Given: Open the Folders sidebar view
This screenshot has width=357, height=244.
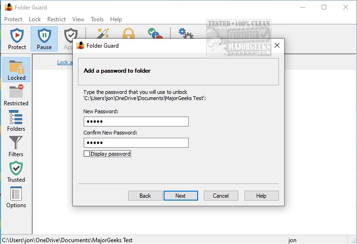Looking at the screenshot, I should [16, 120].
